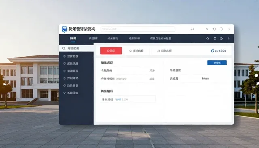Click the square window icon in the header
Viewport: 259px width, 148px height.
tap(221, 29)
